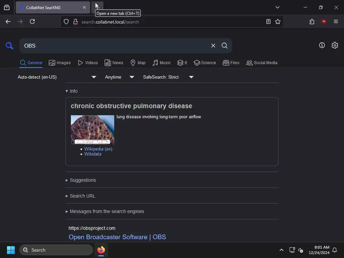
Task: Reload the current page
Action: pyautogui.click(x=32, y=21)
